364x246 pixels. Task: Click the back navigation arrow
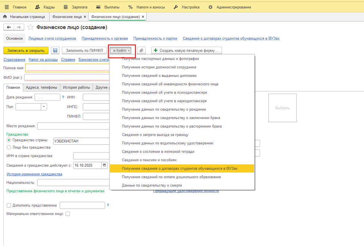(9, 27)
